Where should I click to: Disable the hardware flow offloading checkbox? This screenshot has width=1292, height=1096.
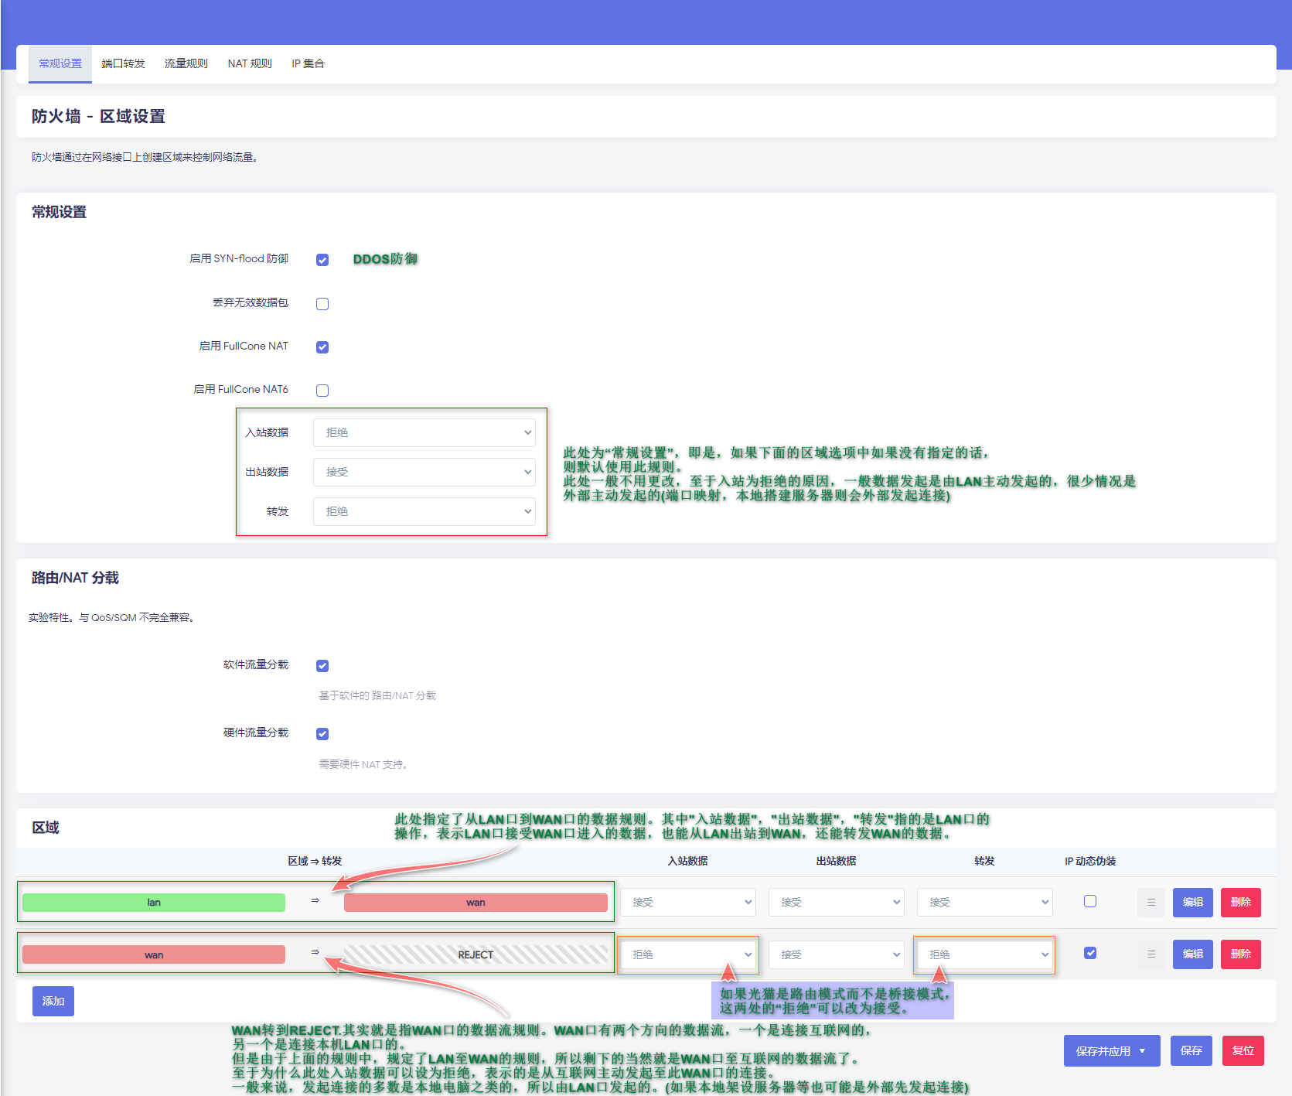[322, 734]
